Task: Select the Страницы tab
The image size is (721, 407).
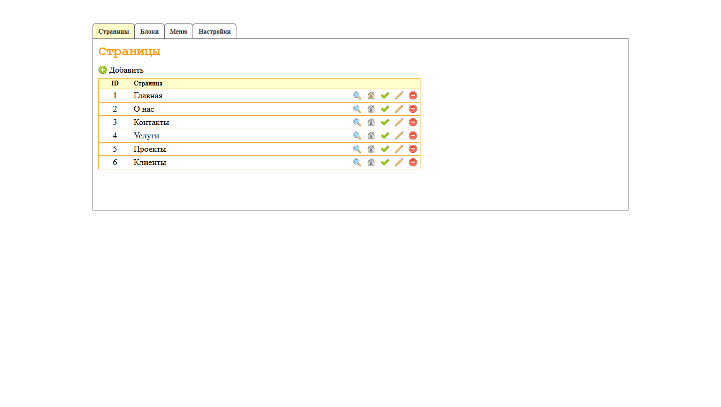Action: point(113,32)
